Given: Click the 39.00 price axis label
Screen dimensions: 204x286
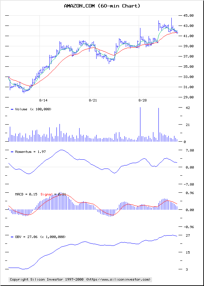Looking at the screenshot, I should pos(188,46).
